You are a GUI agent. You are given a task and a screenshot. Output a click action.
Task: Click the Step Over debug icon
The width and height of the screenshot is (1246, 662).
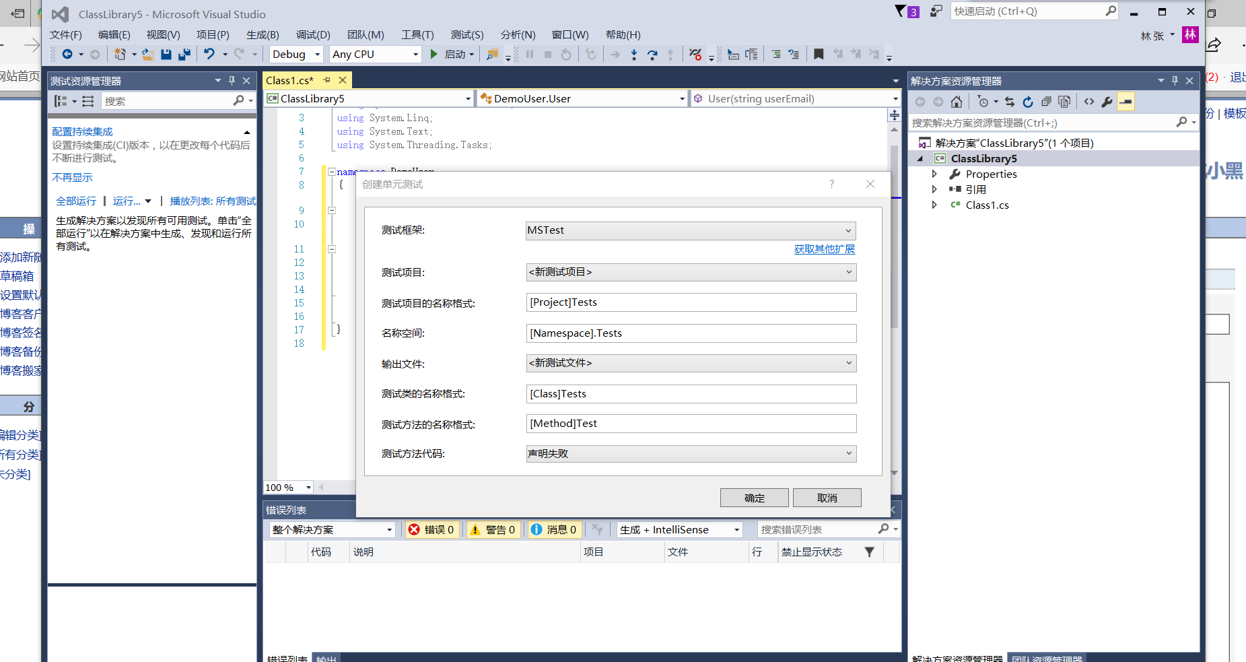click(x=652, y=55)
